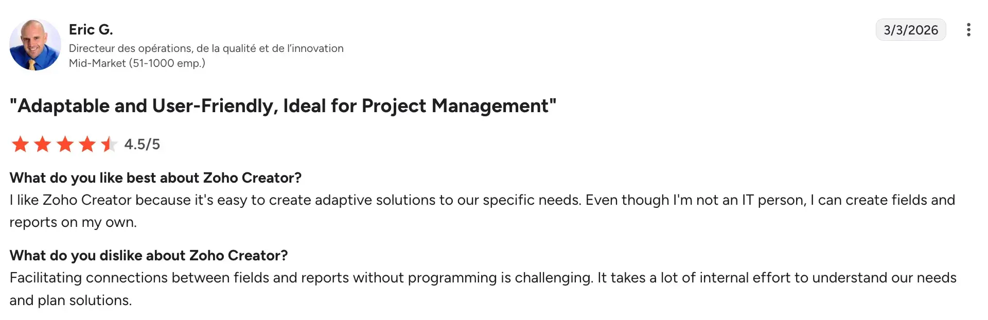988x320 pixels.
Task: Click the "I like Zoho Creator because" paragraph
Action: point(482,200)
